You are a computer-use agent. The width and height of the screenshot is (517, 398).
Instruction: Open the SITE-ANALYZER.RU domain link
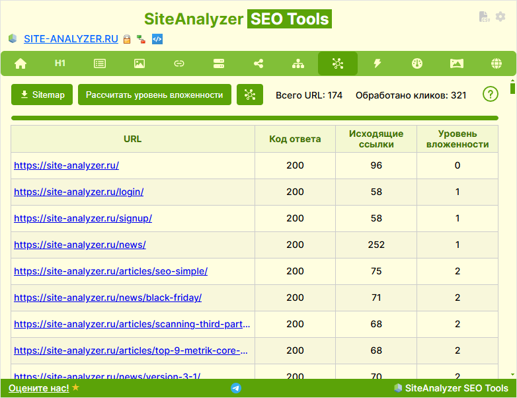pos(71,39)
